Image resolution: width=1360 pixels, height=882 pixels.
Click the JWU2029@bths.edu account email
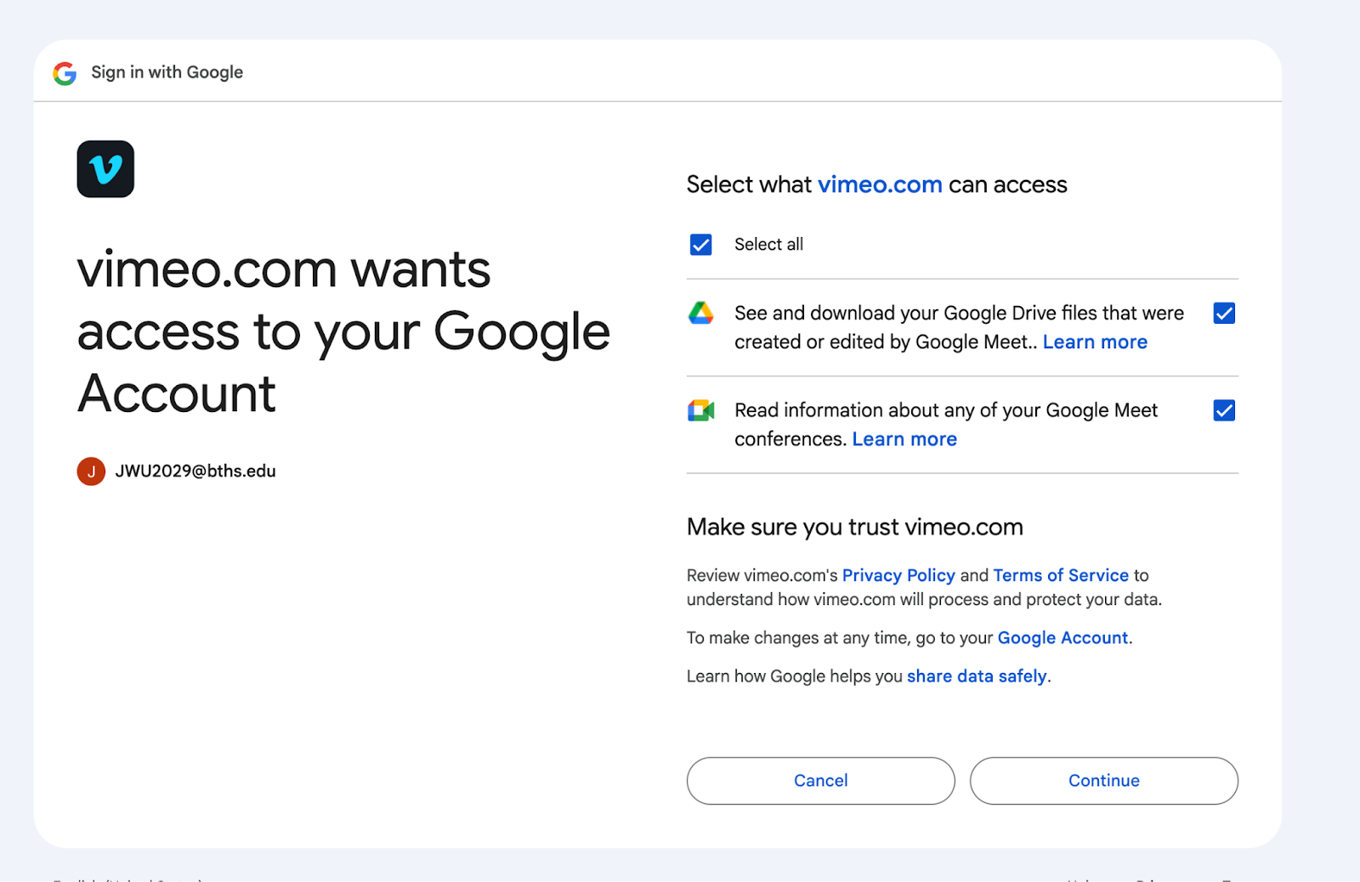coord(195,471)
